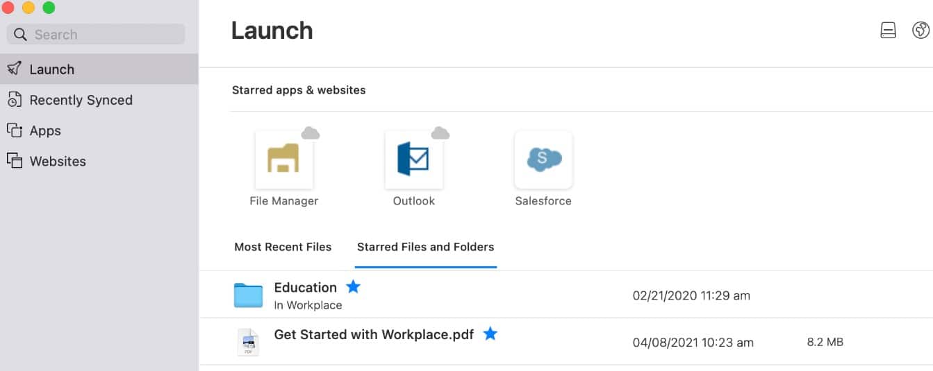Click the Education folder name
933x371 pixels.
point(305,287)
